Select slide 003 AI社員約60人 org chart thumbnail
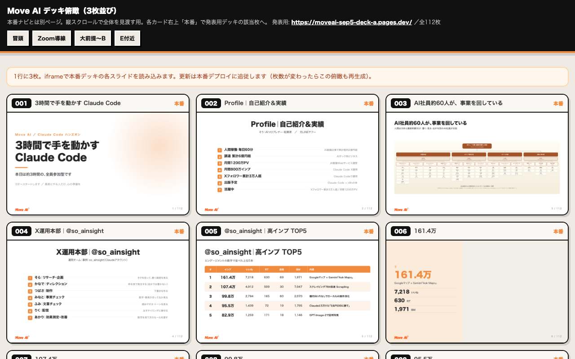The height and width of the screenshot is (359, 575). click(x=477, y=163)
